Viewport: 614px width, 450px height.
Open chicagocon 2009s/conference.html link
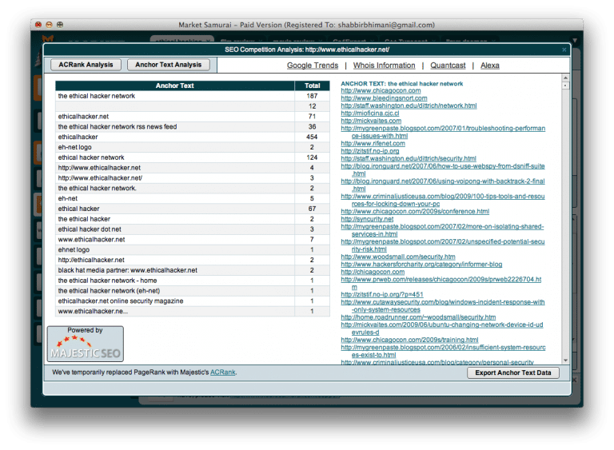(x=415, y=212)
